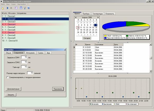Select highlighted Device2 row
The width and height of the screenshot is (154, 111).
point(35,19)
